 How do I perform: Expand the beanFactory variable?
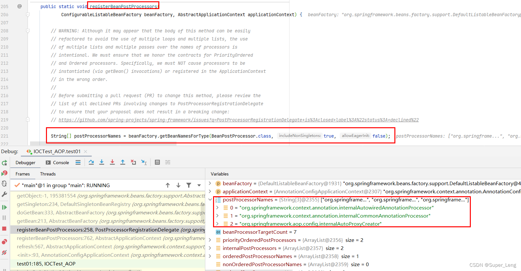tap(210, 183)
